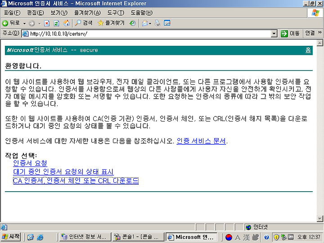Open 대기 중인 인증서 요청의 상태 표시 link

63,172
